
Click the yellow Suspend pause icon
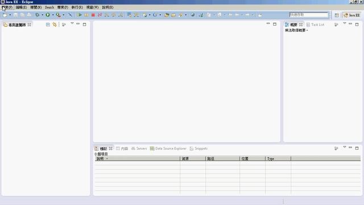[86, 15]
